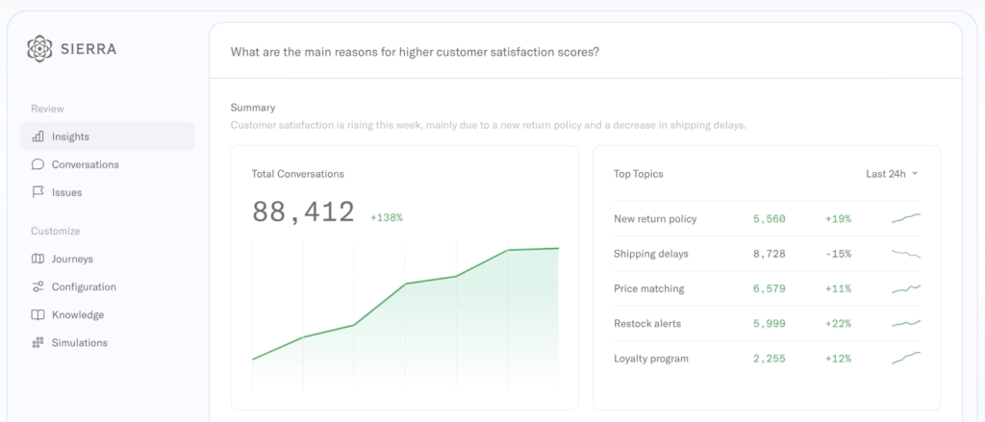Click the Insights bar chart icon
Image resolution: width=985 pixels, height=422 pixels.
click(38, 137)
